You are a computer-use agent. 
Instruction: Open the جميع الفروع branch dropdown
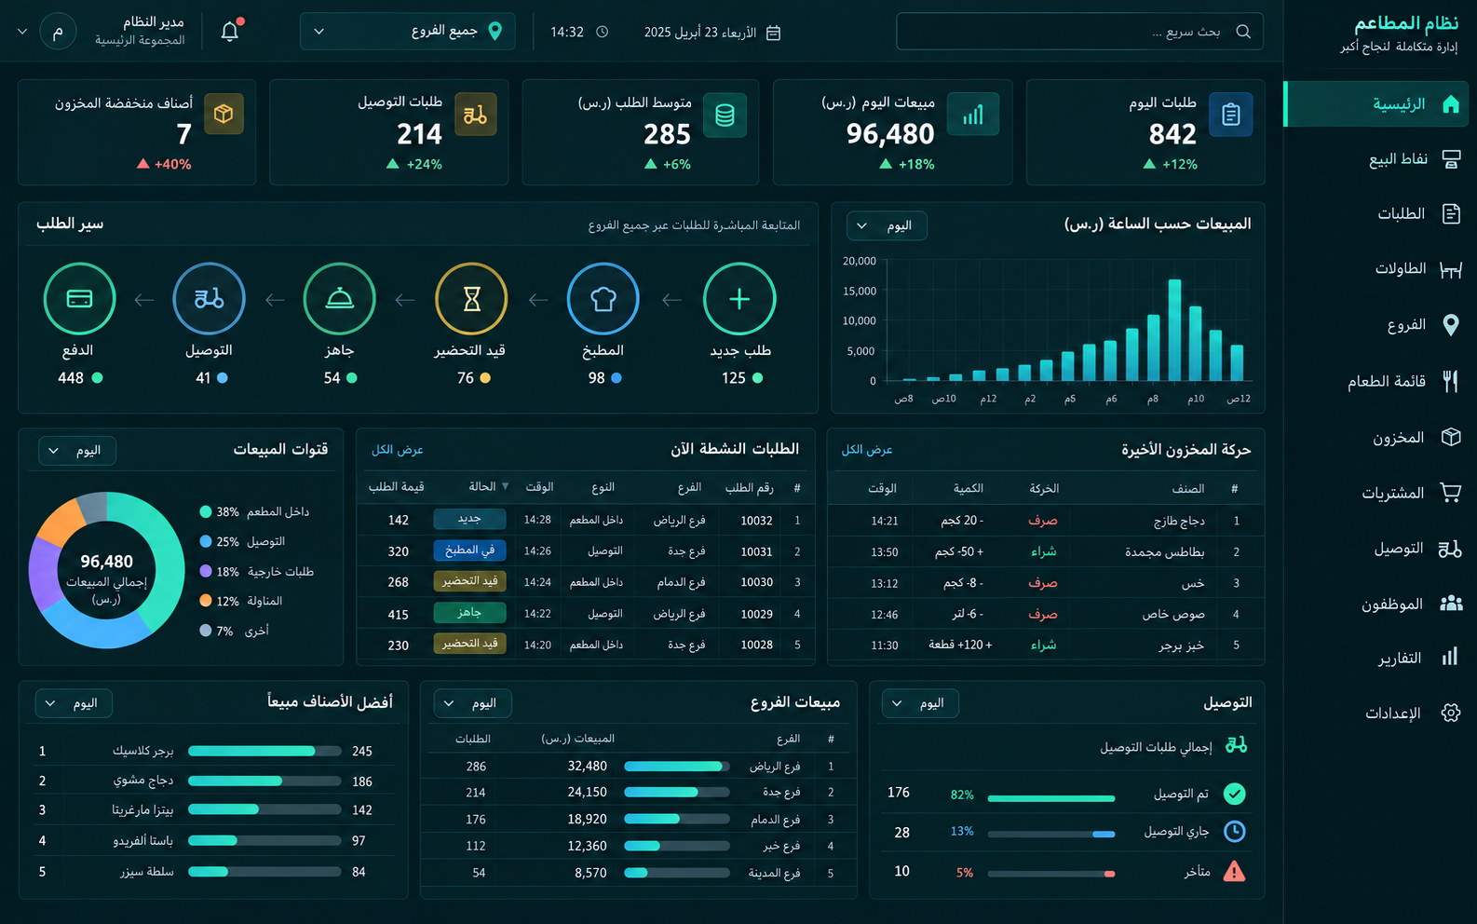(x=408, y=32)
